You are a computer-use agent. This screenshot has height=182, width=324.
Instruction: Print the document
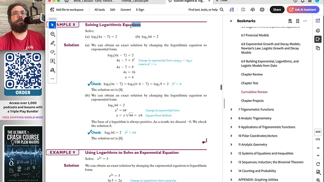click(x=262, y=10)
